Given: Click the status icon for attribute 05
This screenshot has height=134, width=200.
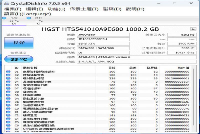Looking at the screenshot, I should pyautogui.click(x=8, y=85).
